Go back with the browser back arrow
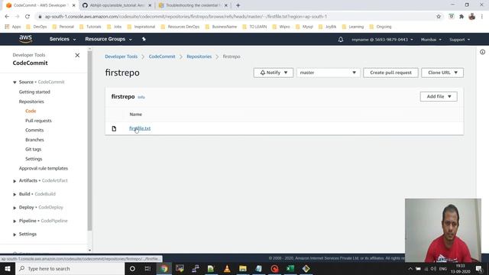489x275 pixels. tap(7, 17)
